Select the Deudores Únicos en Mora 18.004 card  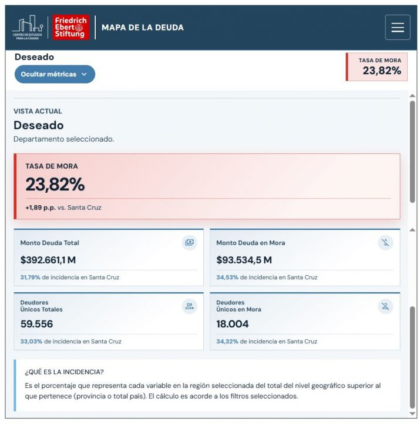tap(305, 322)
